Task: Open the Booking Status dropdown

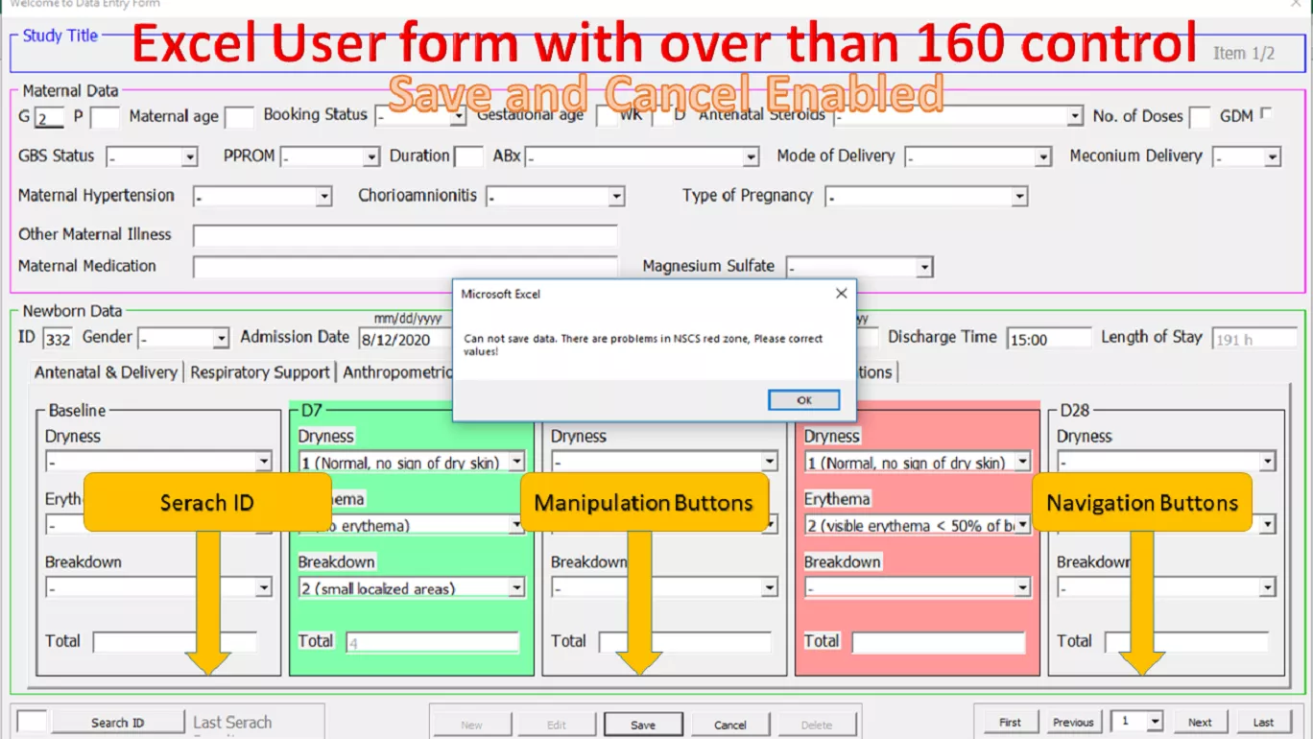Action: (458, 117)
